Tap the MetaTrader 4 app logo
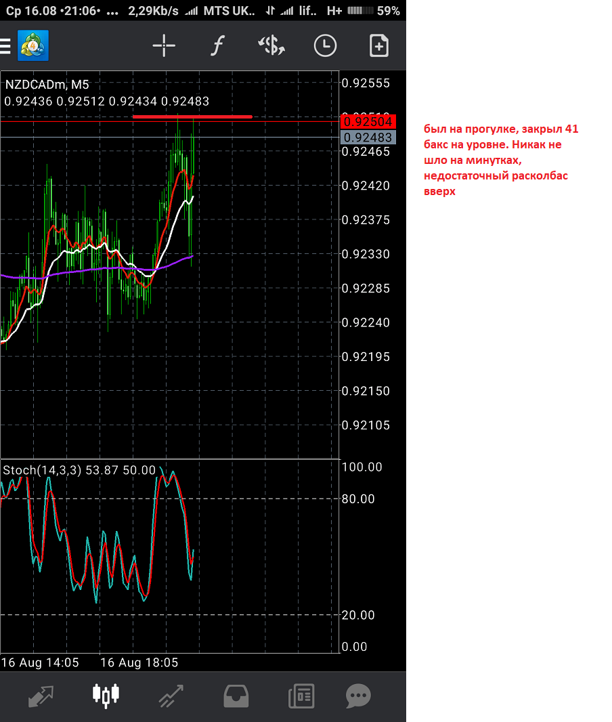Image resolution: width=612 pixels, height=722 pixels. coord(33,45)
